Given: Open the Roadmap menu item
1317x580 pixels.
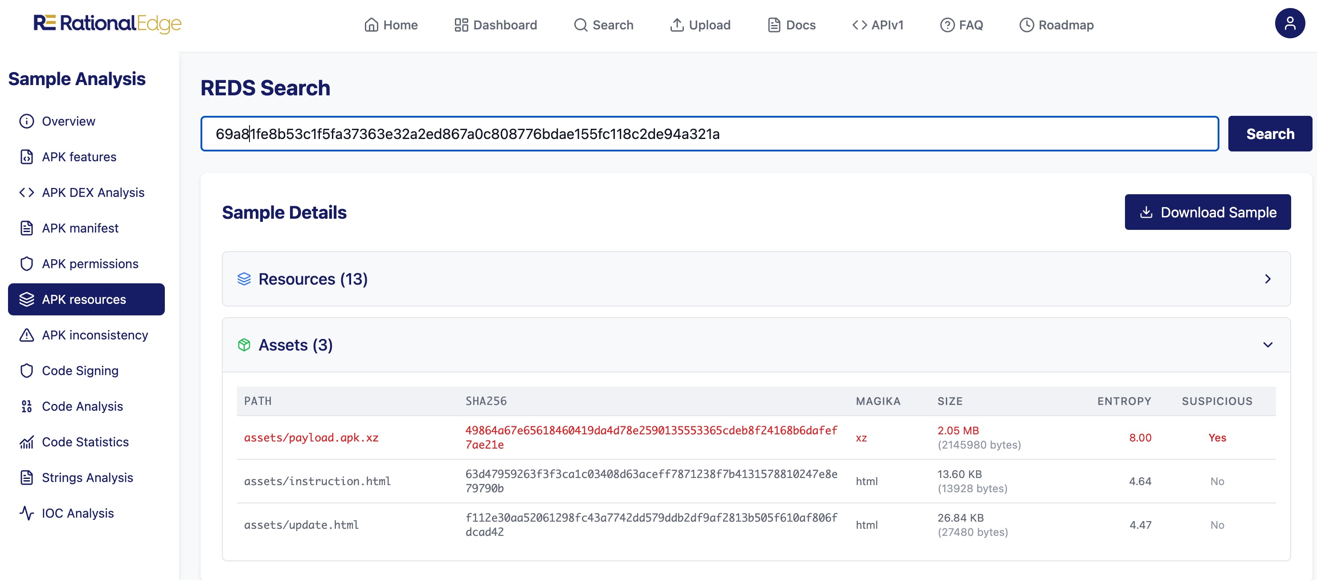Looking at the screenshot, I should tap(1056, 25).
